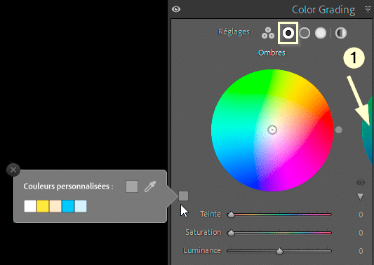This screenshot has height=265, width=374.
Task: Collapse the Color Grading panel triangle
Action: [x=368, y=10]
